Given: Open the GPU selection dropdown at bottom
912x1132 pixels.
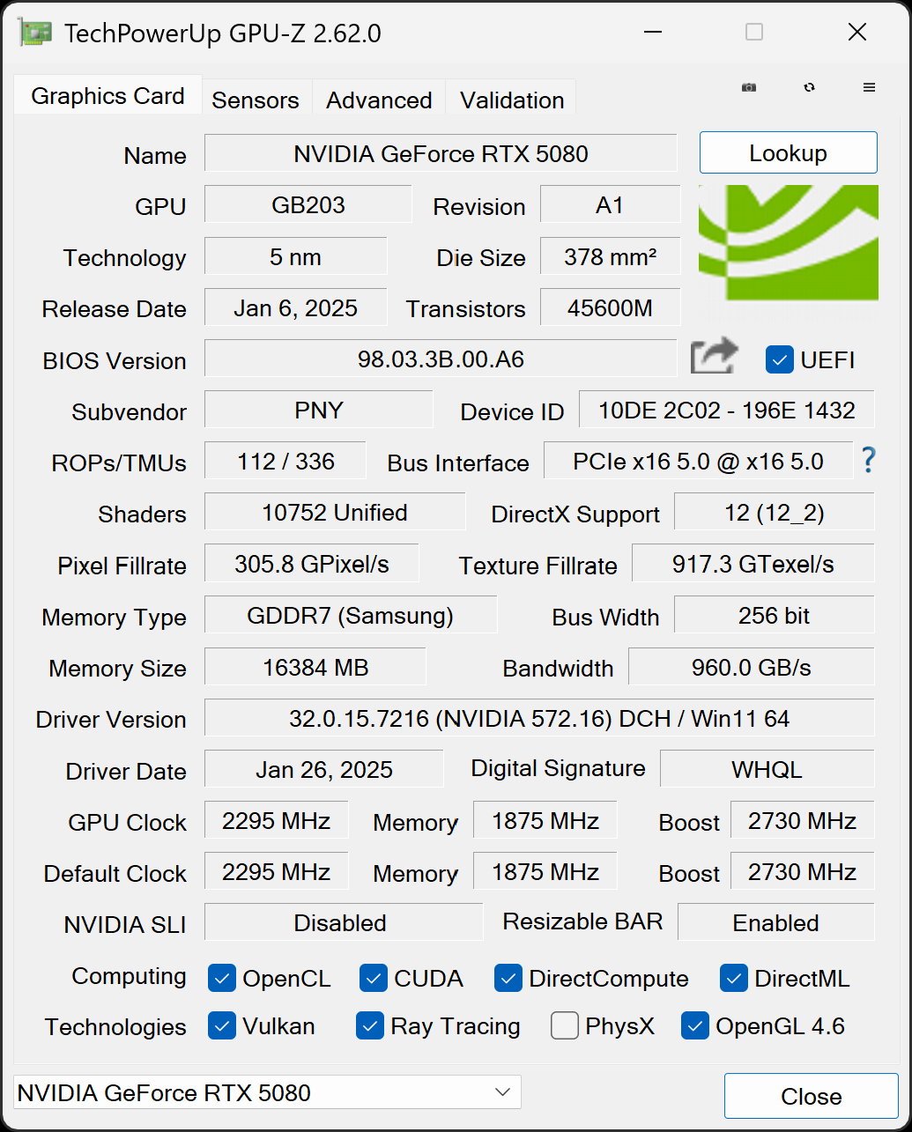Looking at the screenshot, I should [268, 1092].
